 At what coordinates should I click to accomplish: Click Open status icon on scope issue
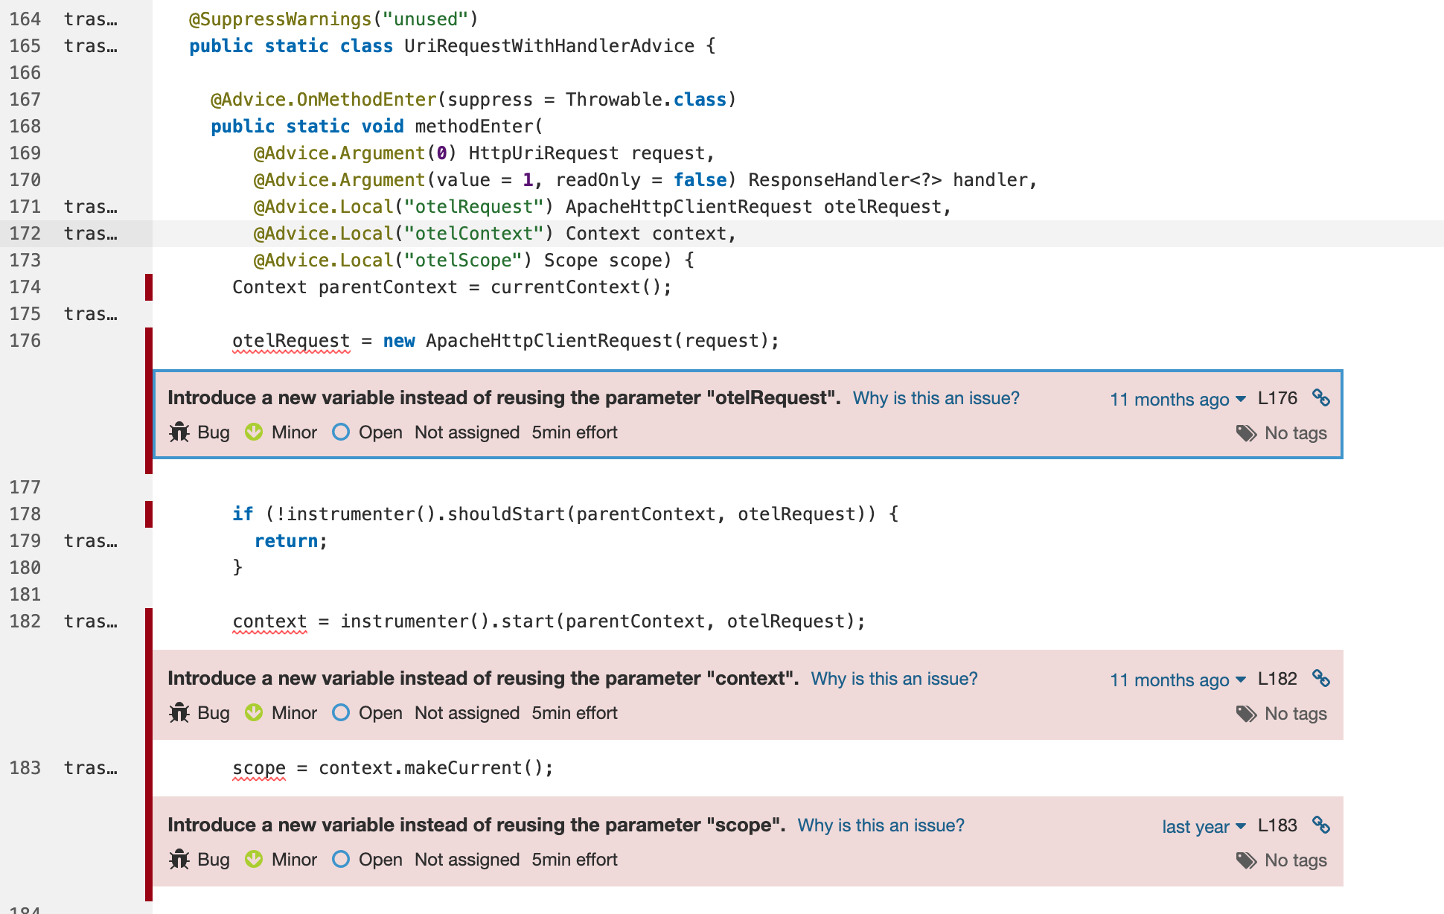coord(341,859)
